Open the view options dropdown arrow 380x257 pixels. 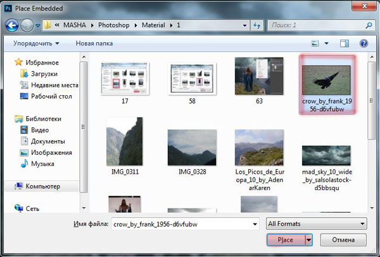pos(326,44)
